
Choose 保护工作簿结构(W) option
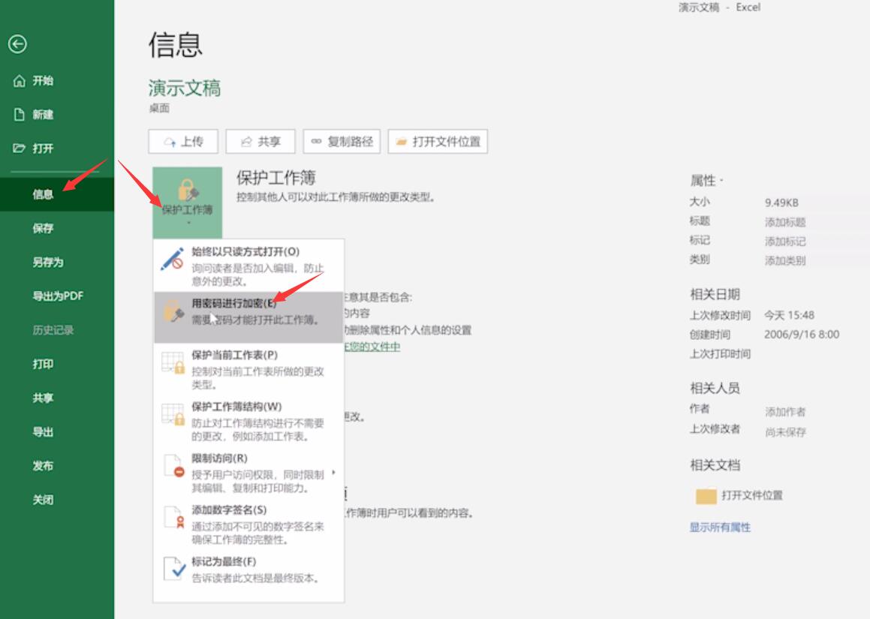[x=248, y=421]
